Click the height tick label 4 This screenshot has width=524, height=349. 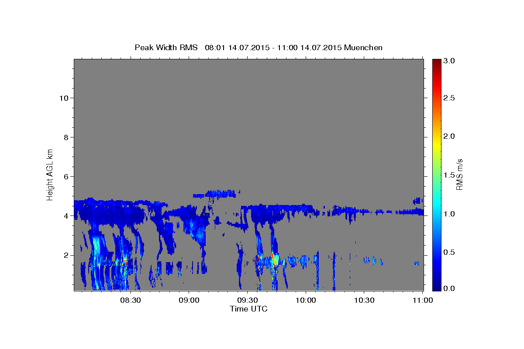[x=65, y=216]
